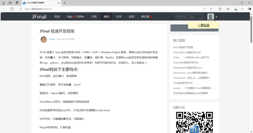Open JFinal快速开发平台 project link
This screenshot has height=133, width=253.
pos(183,83)
